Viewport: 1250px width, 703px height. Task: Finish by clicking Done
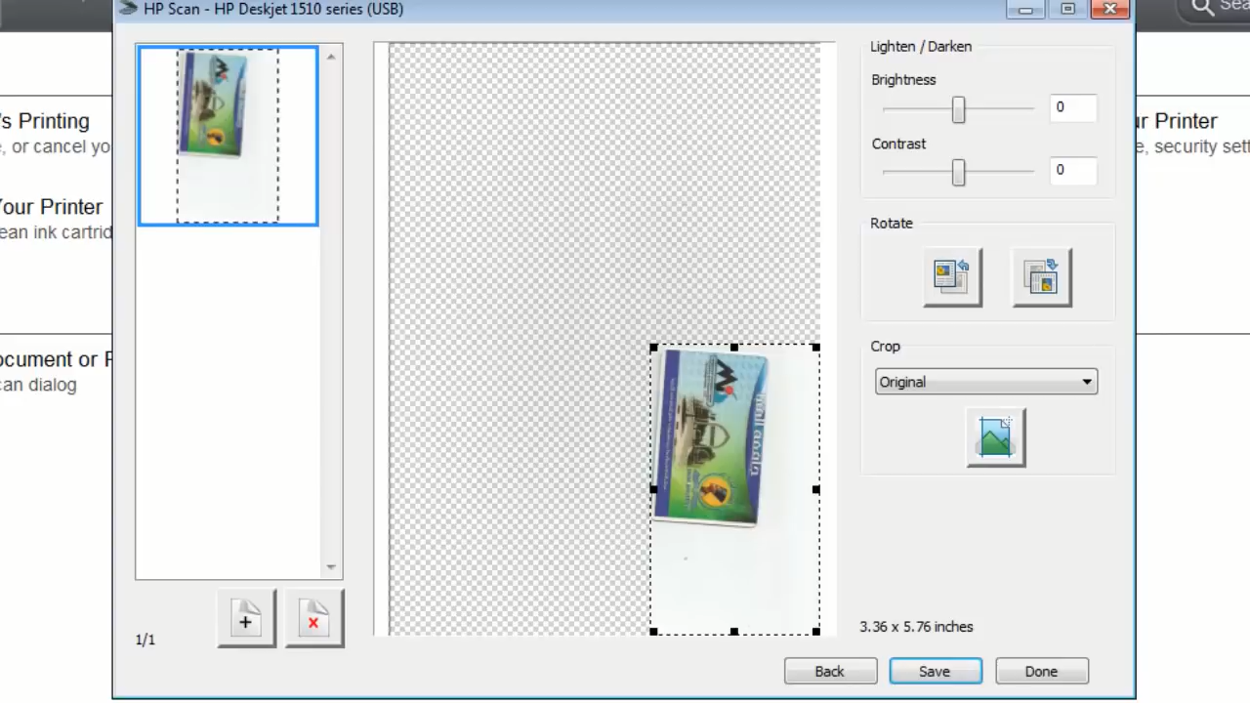[x=1041, y=671]
